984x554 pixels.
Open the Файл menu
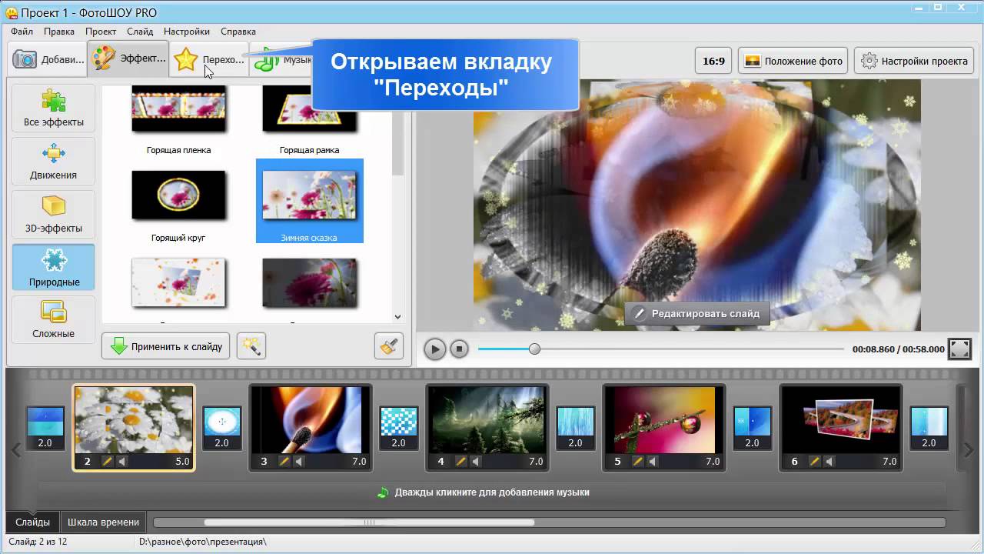point(22,32)
